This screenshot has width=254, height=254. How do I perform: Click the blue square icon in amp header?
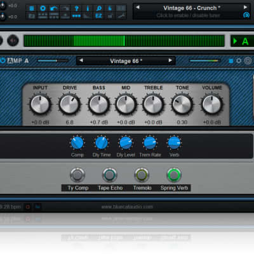point(231,61)
